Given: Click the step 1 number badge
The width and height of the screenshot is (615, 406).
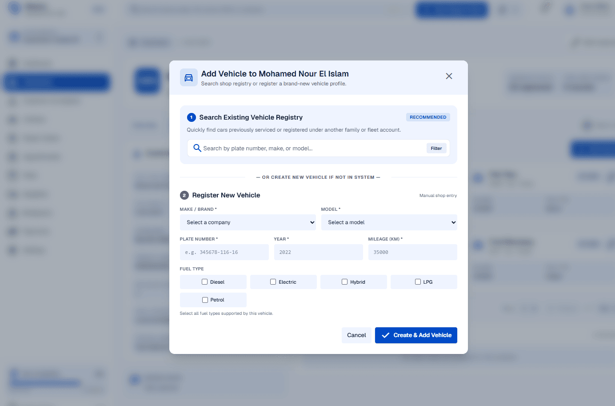Looking at the screenshot, I should (x=192, y=117).
